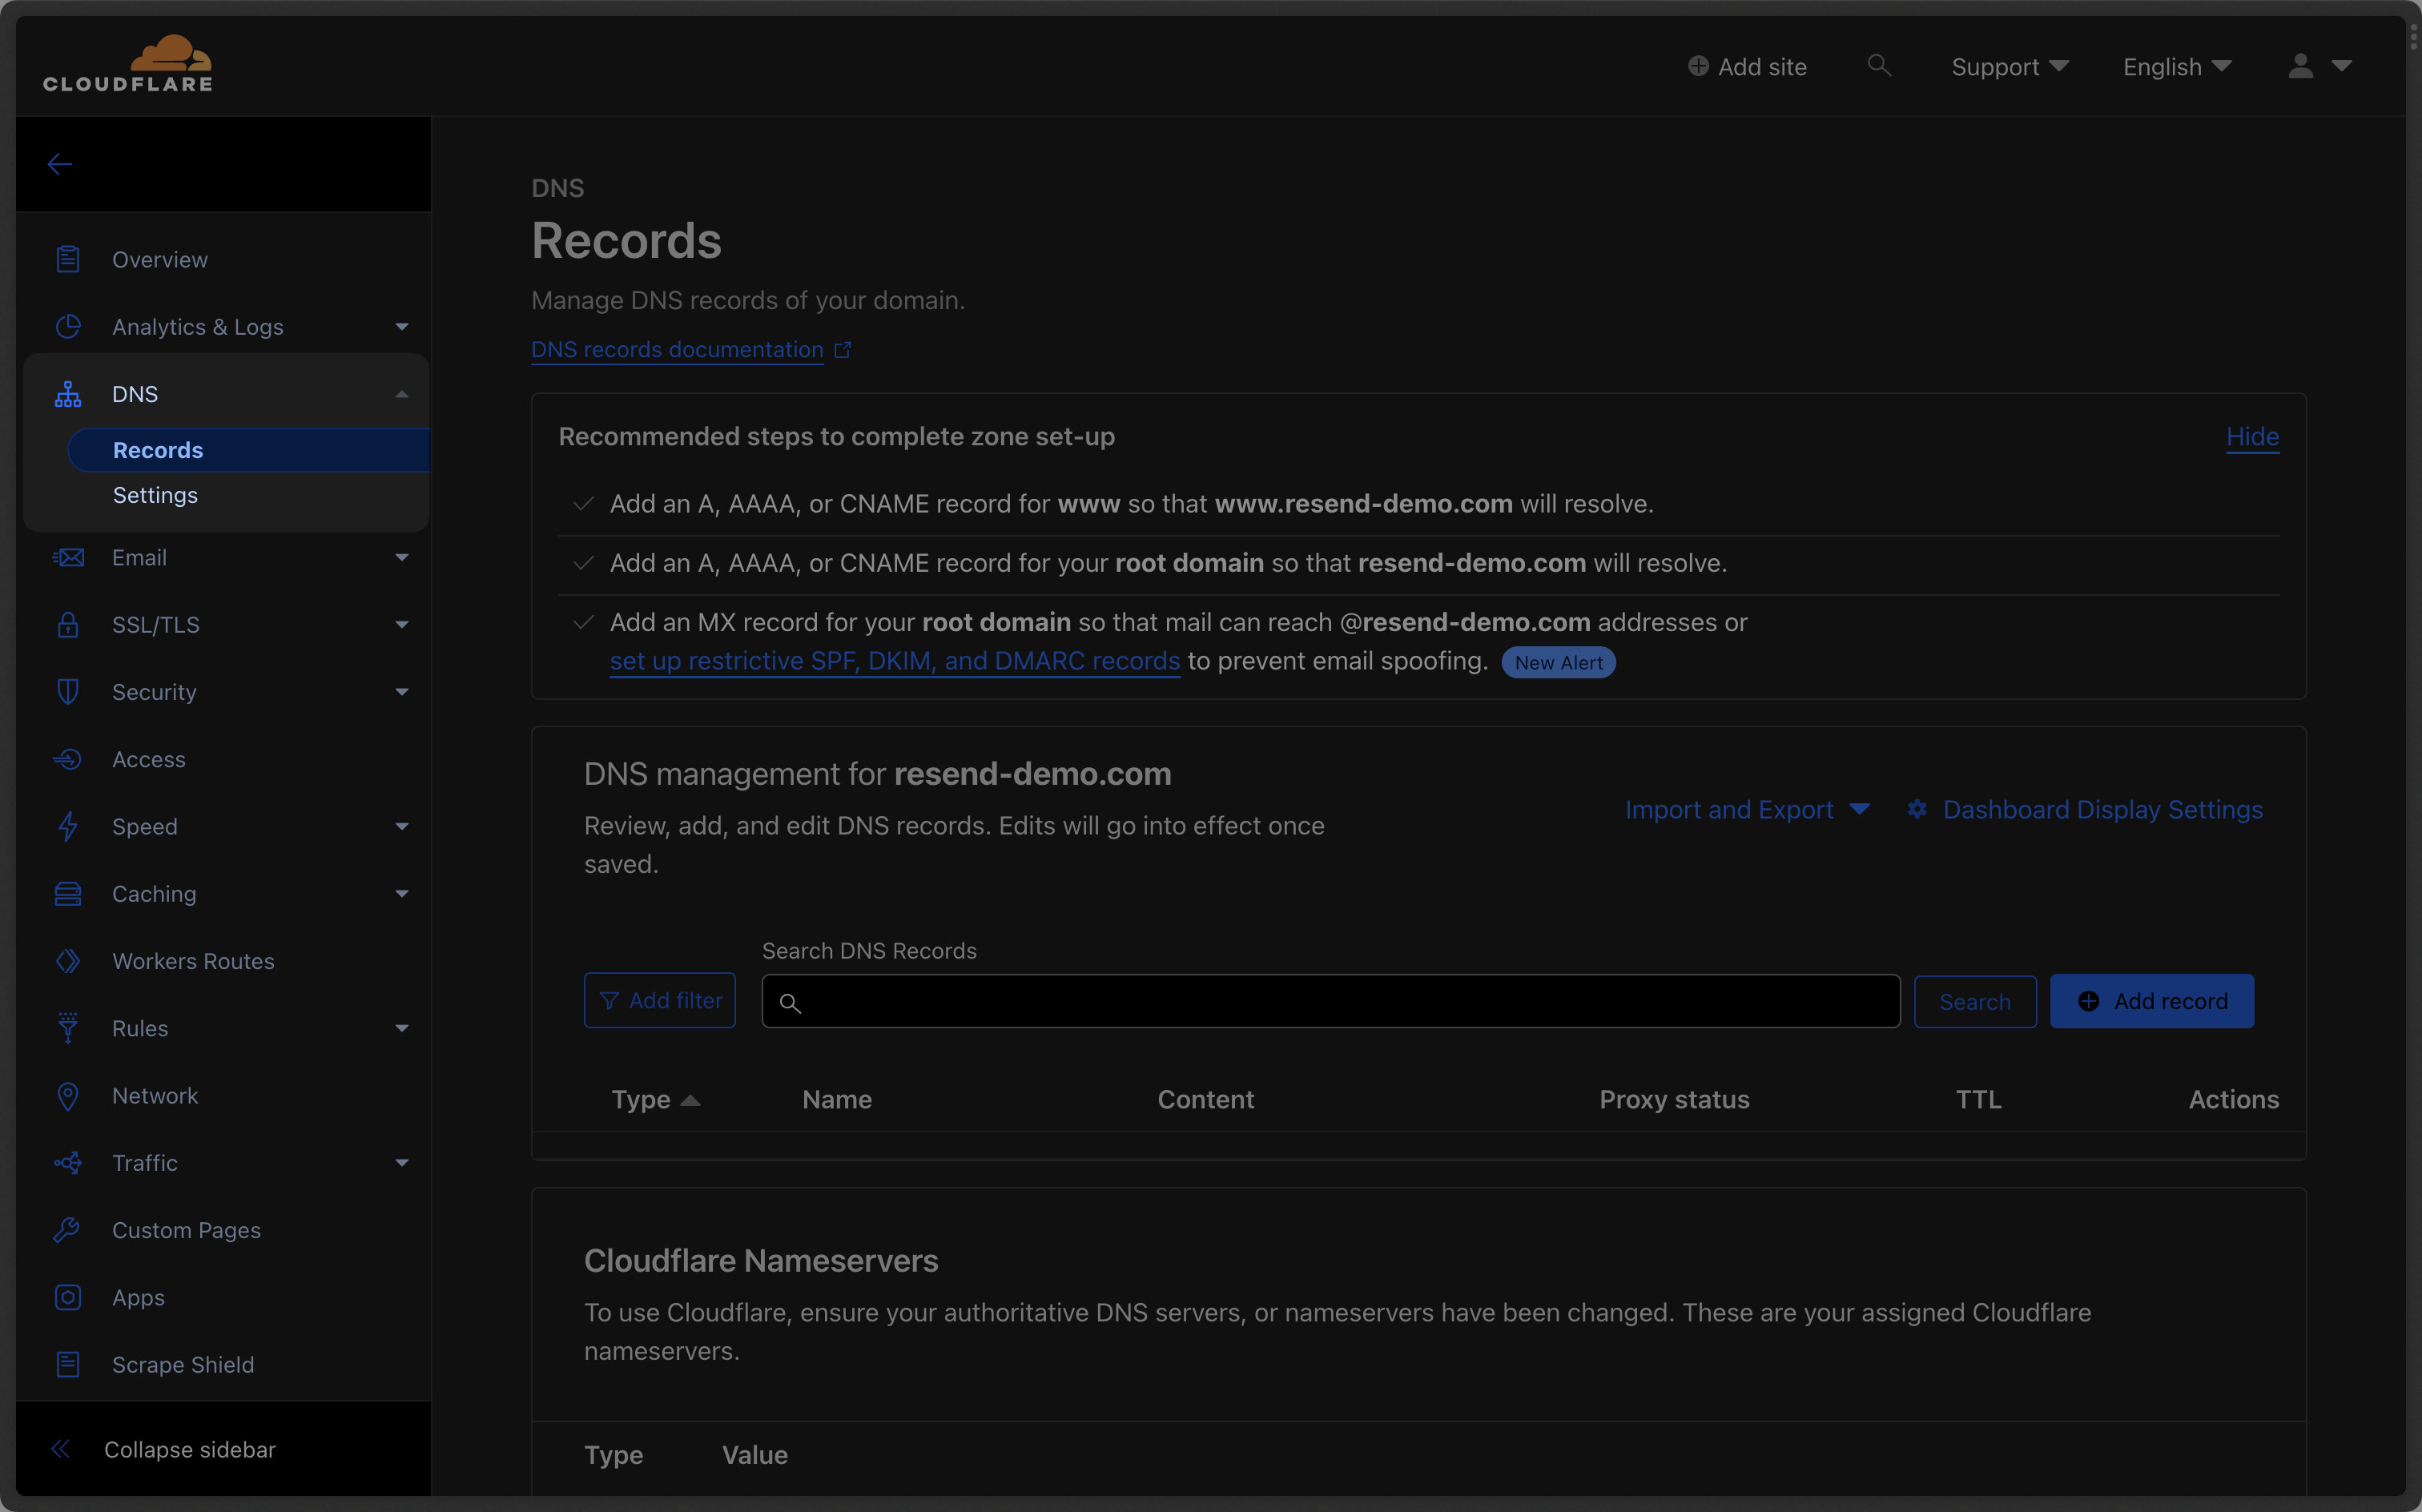Sort records by the Type column header

pos(655,1099)
